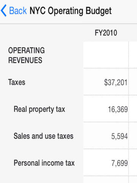
Task: Tap the $37,201 taxes value
Action: pyautogui.click(x=116, y=82)
